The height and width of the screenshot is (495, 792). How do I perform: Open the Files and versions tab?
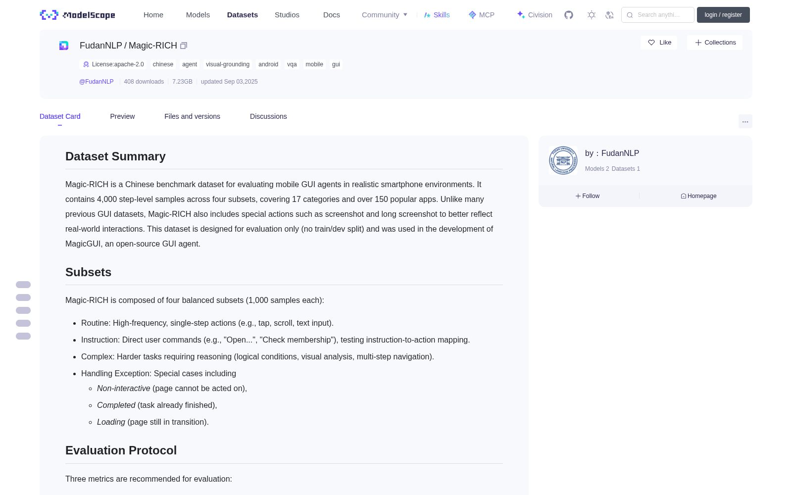coord(192,116)
